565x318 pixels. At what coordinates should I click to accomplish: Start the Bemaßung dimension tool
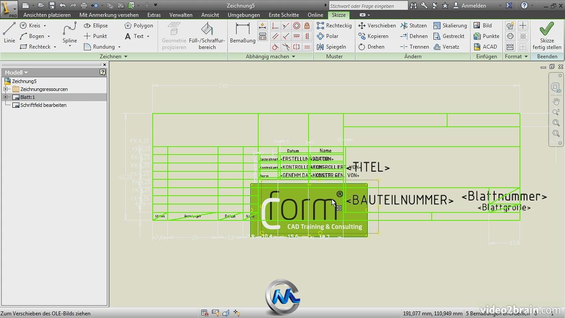(x=243, y=33)
